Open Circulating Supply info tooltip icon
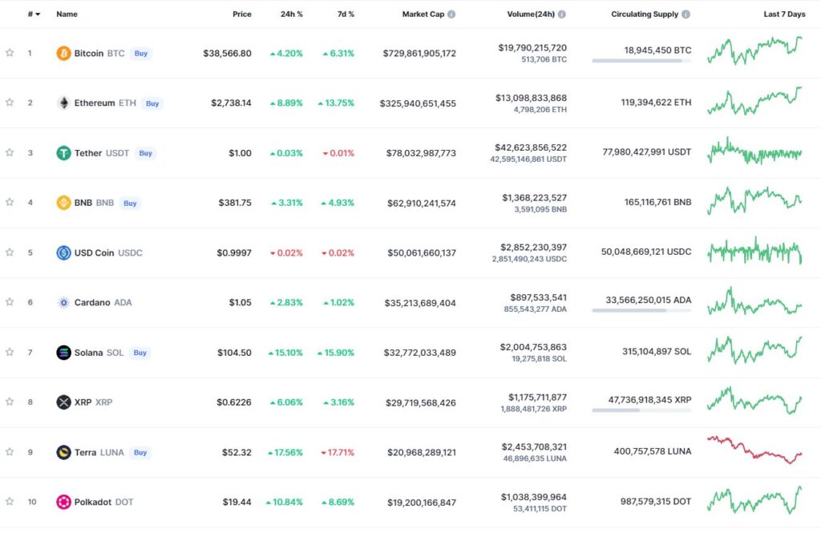The height and width of the screenshot is (533, 821). tap(686, 14)
